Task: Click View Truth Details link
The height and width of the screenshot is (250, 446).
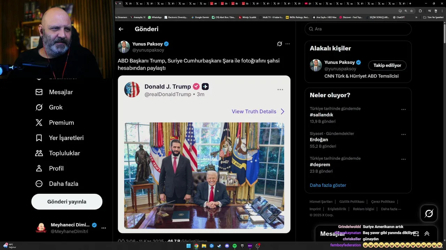Action: tap(258, 111)
